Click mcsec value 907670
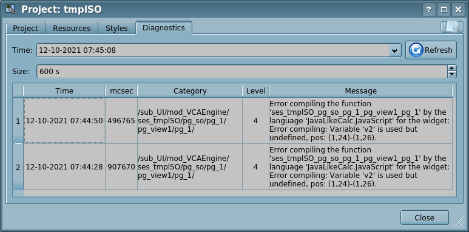Image resolution: width=469 pixels, height=232 pixels. 121,167
